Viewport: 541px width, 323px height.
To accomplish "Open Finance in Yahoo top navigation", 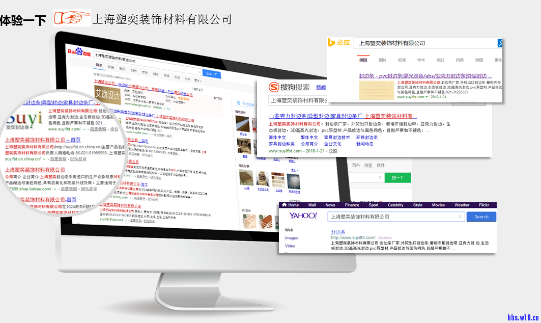I will pos(352,205).
